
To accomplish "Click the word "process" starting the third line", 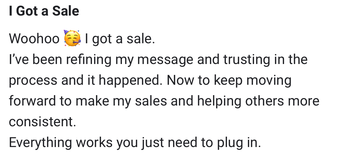I will [x=33, y=80].
